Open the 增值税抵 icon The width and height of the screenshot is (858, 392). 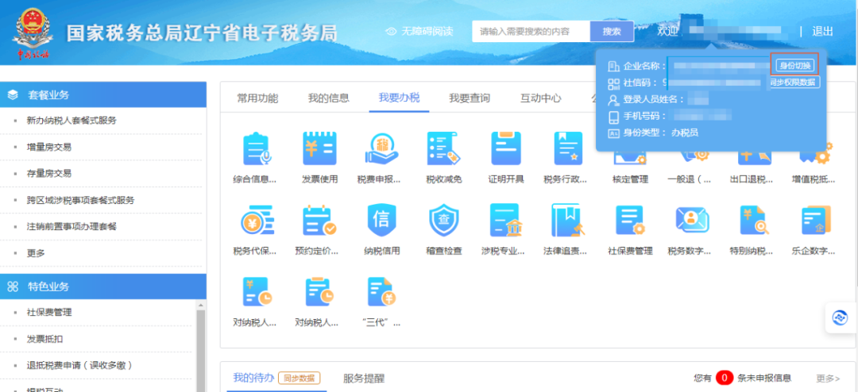[817, 154]
